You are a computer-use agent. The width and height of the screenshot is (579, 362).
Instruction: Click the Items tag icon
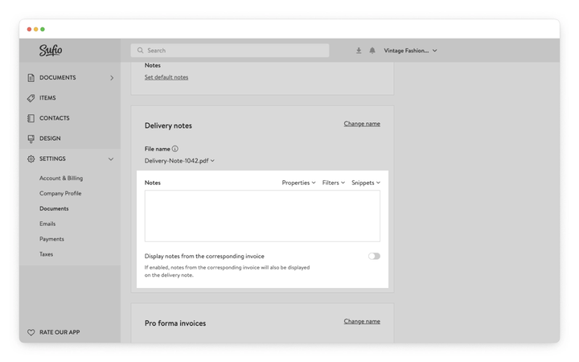31,98
